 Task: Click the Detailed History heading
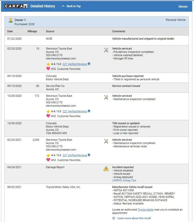point(43,6)
